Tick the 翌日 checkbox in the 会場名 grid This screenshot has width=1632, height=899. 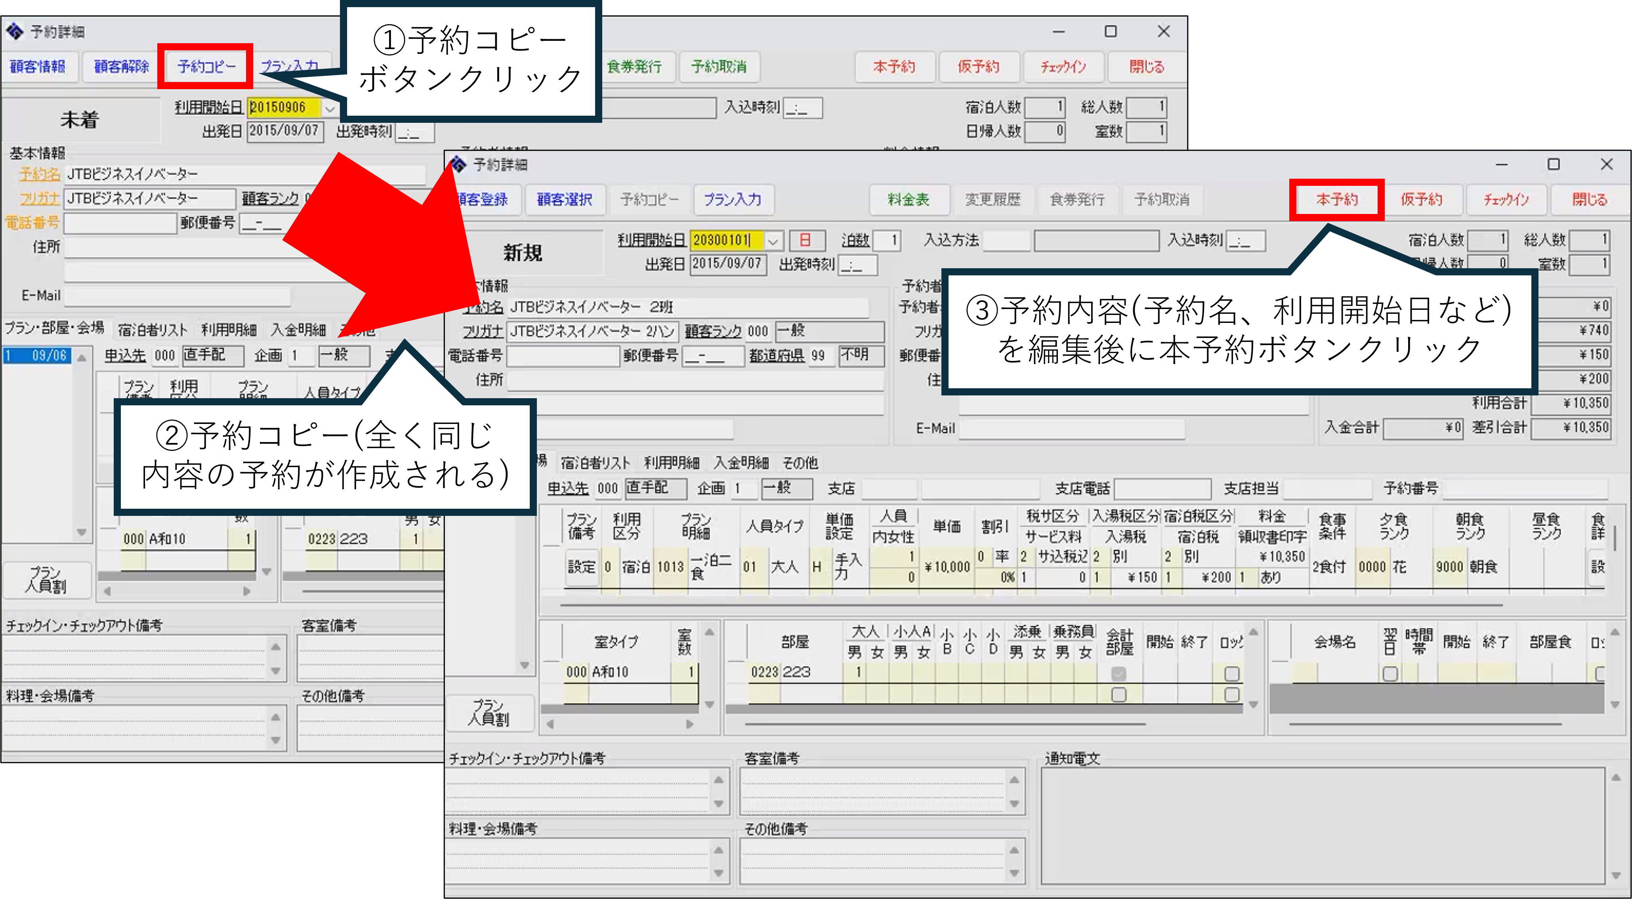click(x=1390, y=674)
